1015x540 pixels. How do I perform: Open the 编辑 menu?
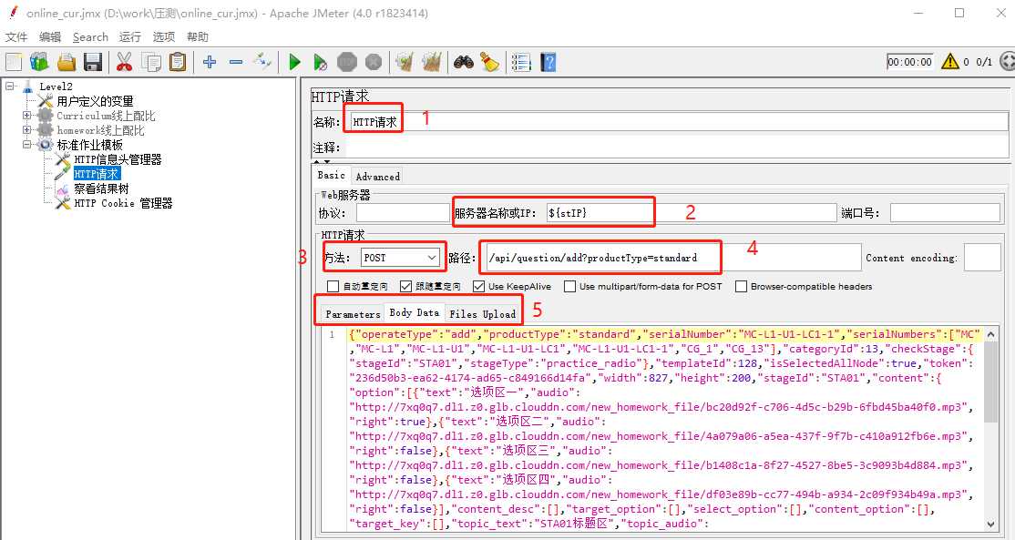pyautogui.click(x=50, y=36)
